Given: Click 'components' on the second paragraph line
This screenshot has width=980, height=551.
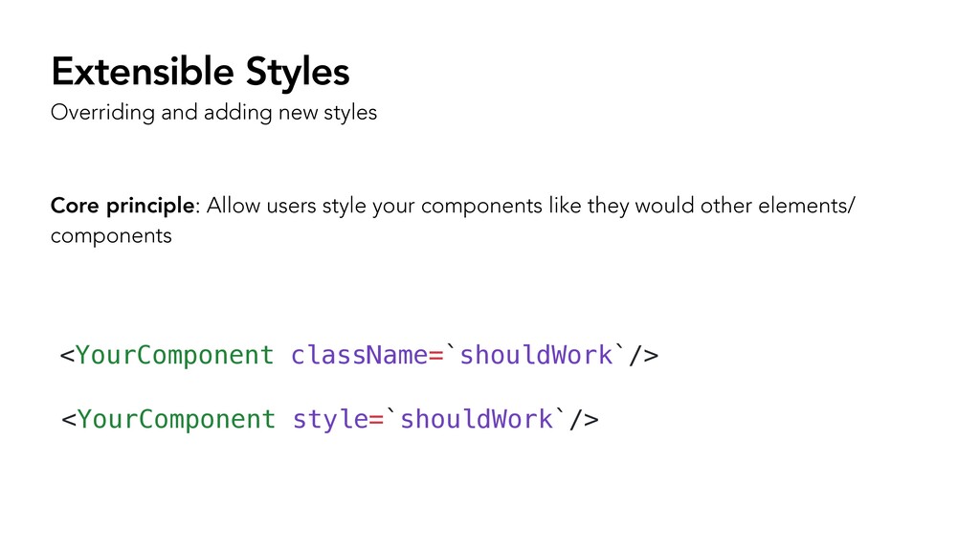Looking at the screenshot, I should point(111,237).
